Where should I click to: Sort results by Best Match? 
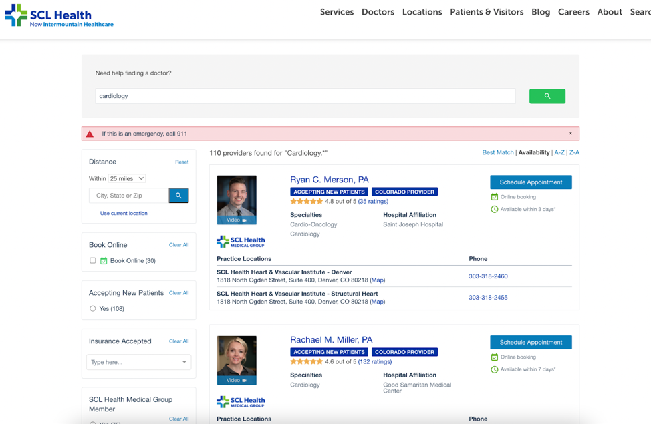pyautogui.click(x=498, y=152)
